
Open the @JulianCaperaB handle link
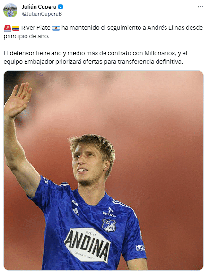[42, 14]
